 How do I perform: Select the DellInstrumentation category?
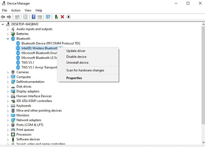pyautogui.click(x=30, y=82)
